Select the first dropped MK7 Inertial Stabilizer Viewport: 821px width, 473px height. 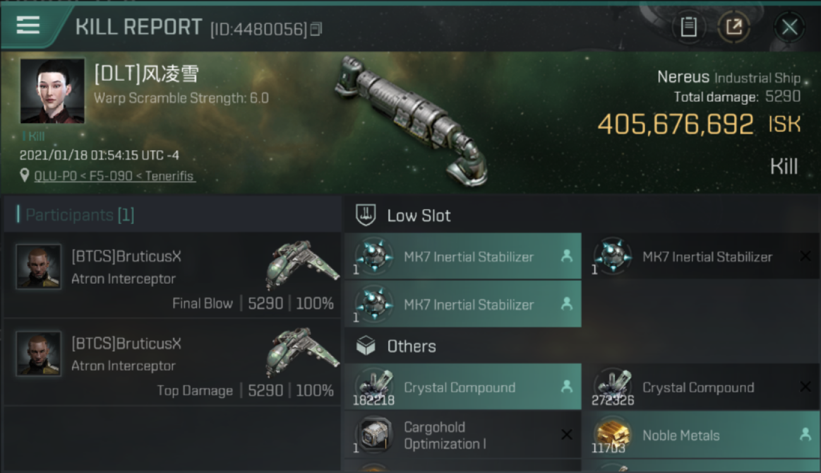(463, 256)
